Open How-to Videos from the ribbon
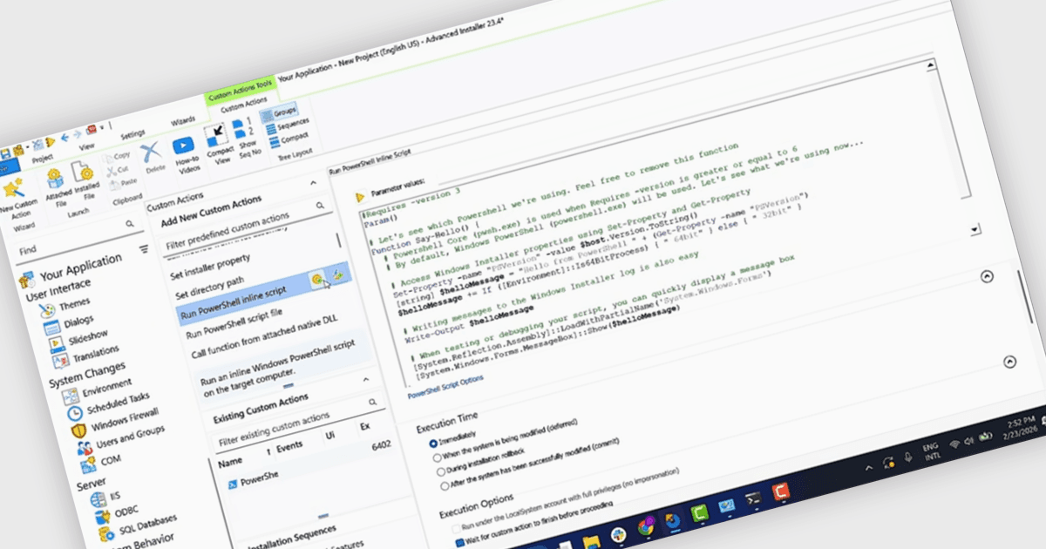This screenshot has width=1046, height=549. (185, 153)
